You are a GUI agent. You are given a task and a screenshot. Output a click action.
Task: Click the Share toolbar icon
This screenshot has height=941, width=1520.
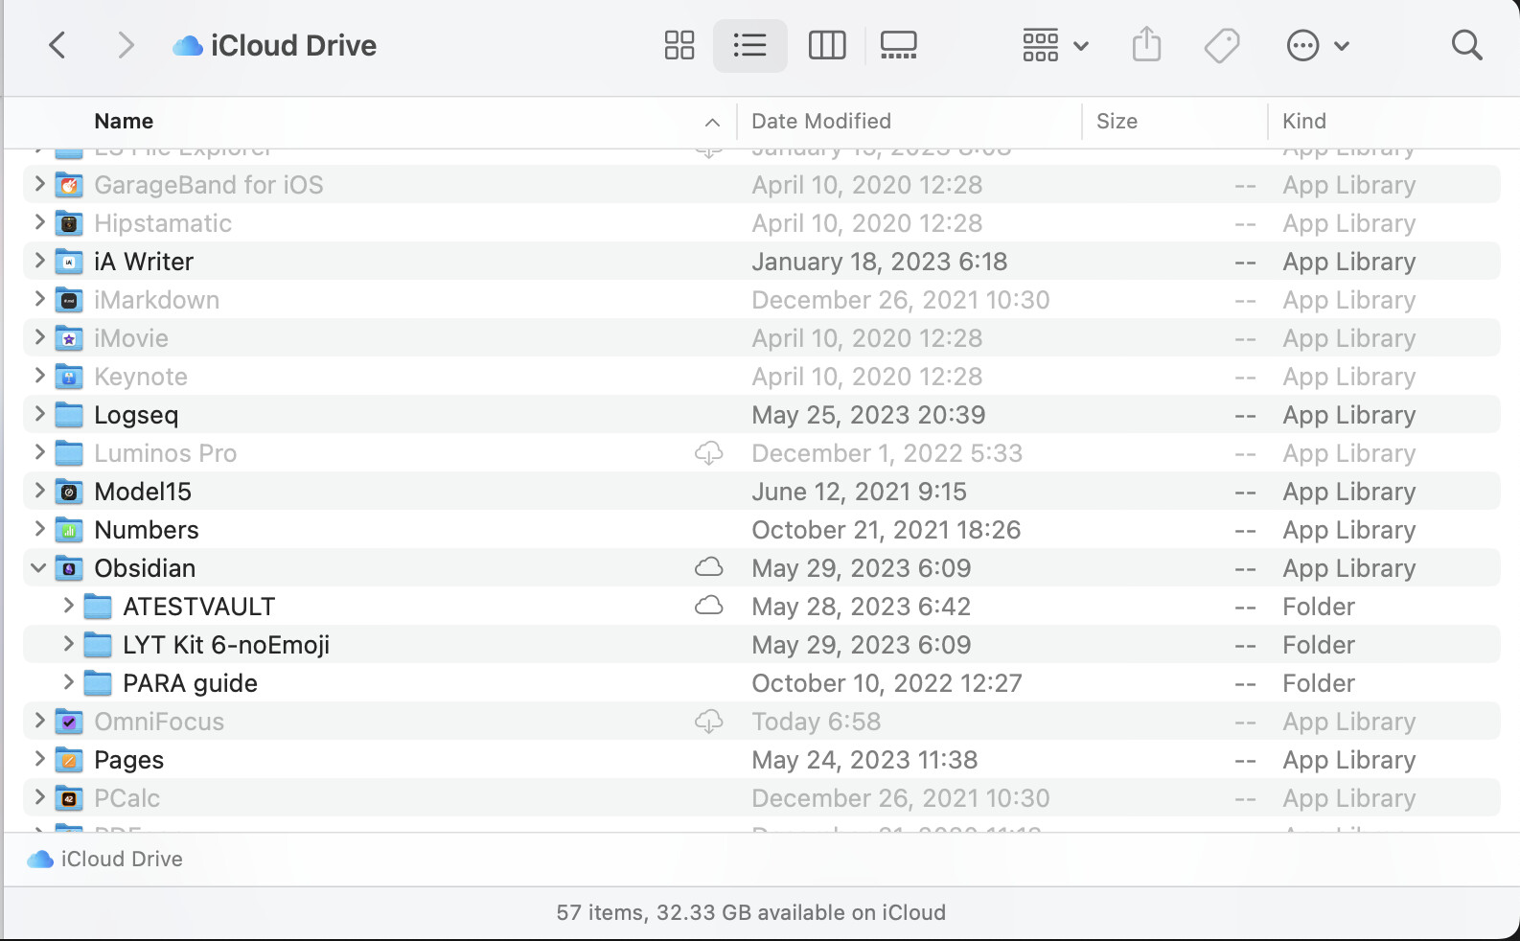coord(1146,45)
